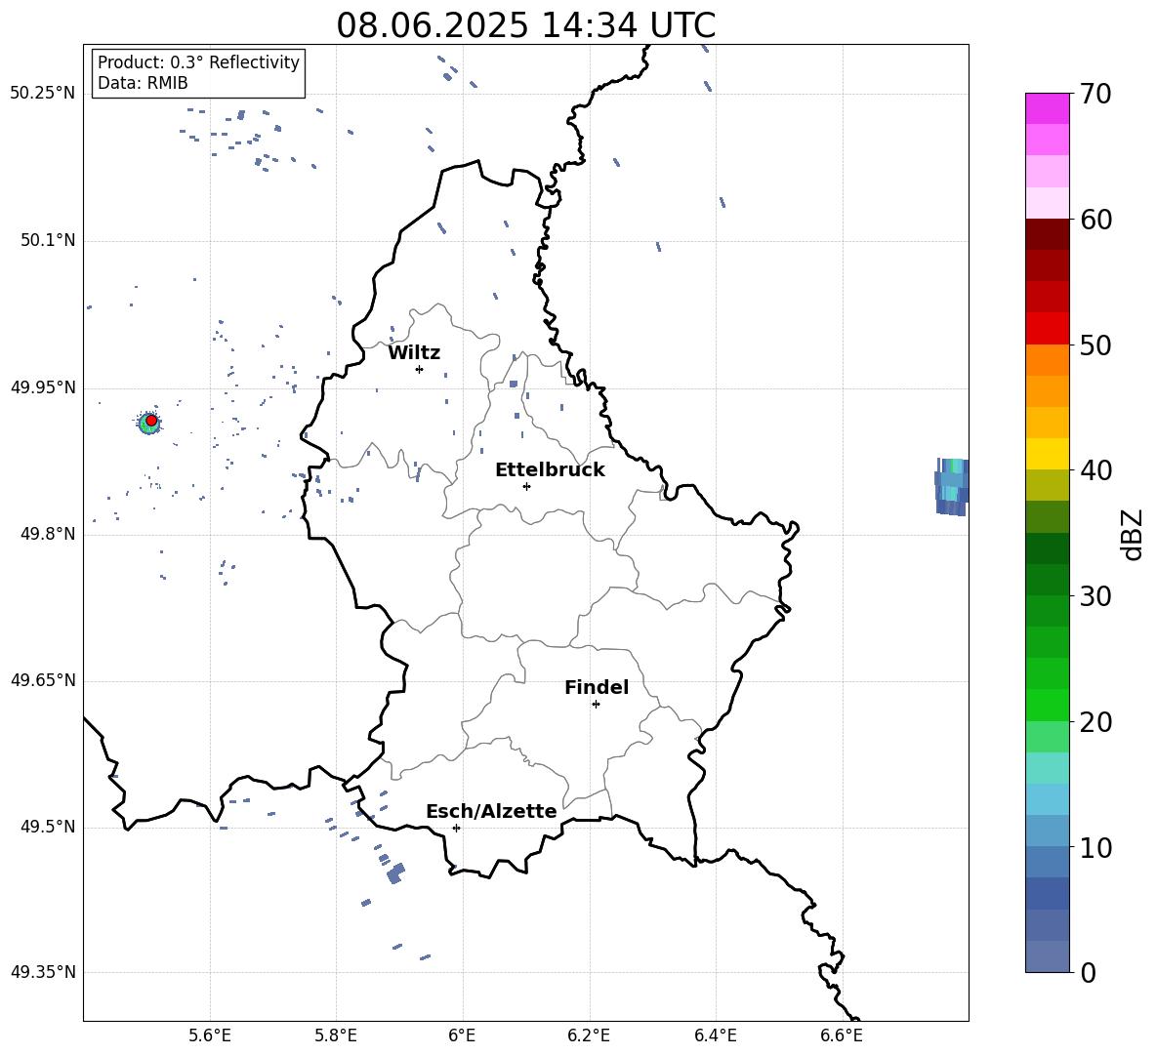Click the colorbar tick label 20

tap(1096, 722)
